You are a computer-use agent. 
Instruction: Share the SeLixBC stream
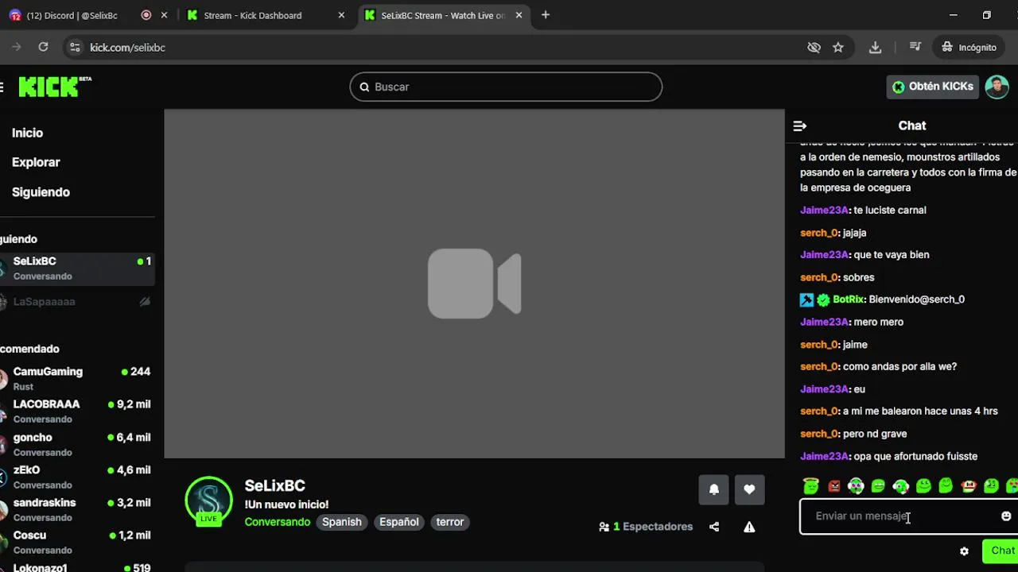[714, 527]
